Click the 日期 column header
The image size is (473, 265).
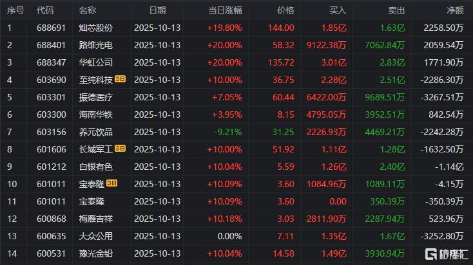point(157,10)
